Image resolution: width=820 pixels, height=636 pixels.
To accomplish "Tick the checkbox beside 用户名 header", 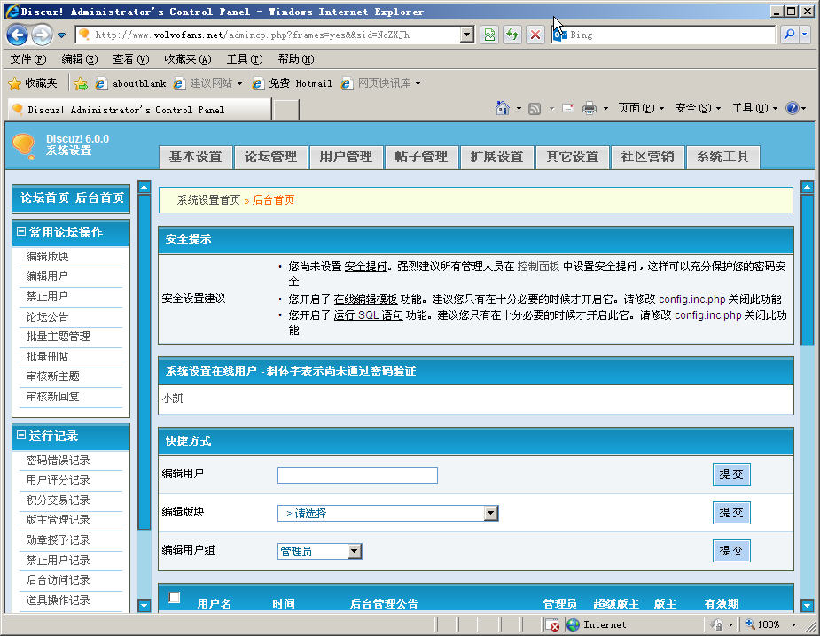I will pyautogui.click(x=175, y=597).
